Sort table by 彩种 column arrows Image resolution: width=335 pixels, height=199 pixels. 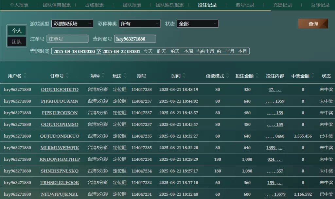coord(103,75)
